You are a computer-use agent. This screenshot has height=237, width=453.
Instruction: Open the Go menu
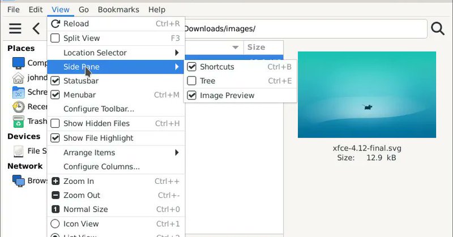click(83, 10)
